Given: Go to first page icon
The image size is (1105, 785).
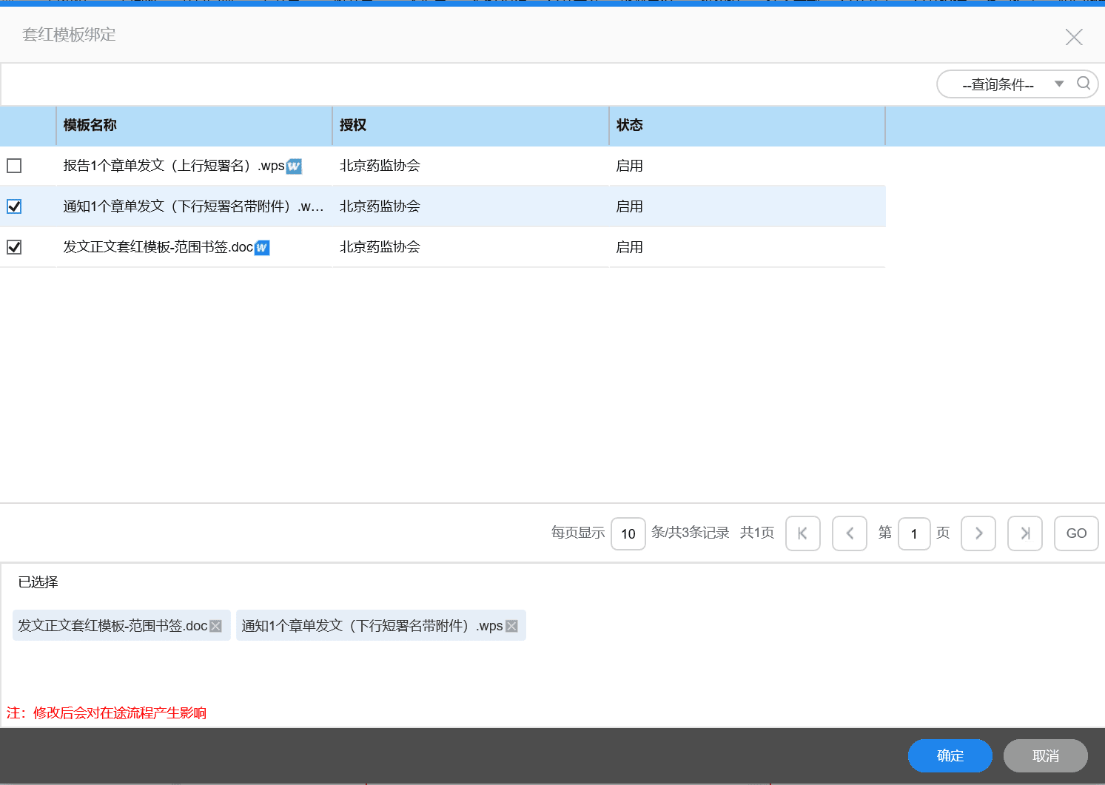Looking at the screenshot, I should coord(803,533).
